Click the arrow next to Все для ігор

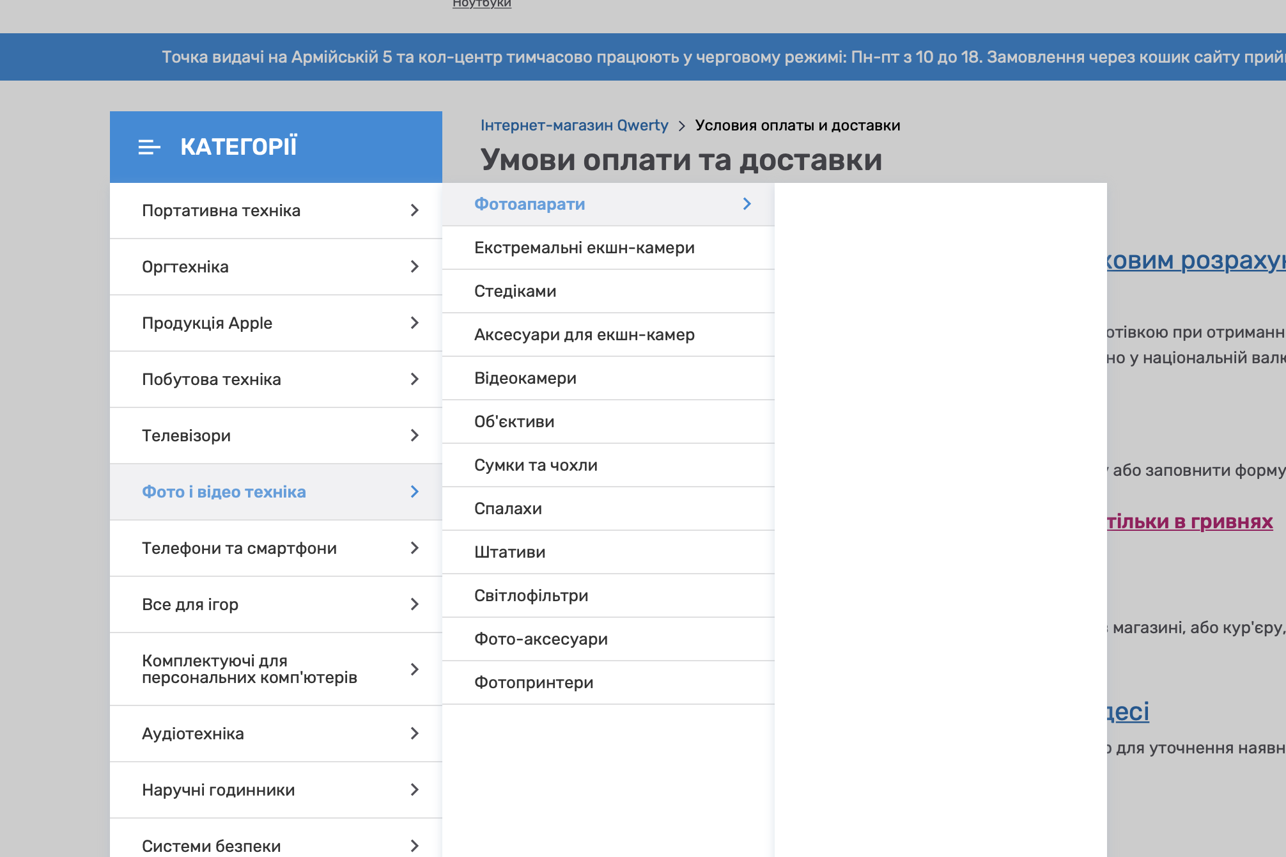click(414, 604)
